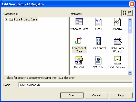Click the Name field containing TextBoxUser.vb
The image size is (136, 102).
(76, 85)
